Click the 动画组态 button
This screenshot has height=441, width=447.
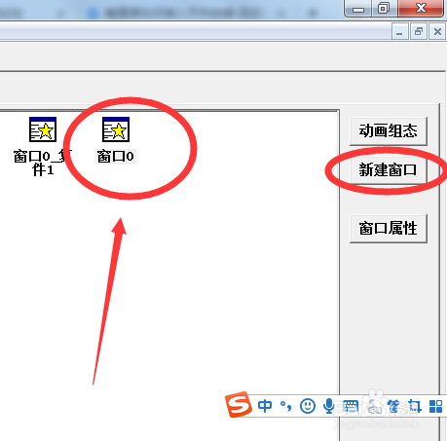click(389, 131)
